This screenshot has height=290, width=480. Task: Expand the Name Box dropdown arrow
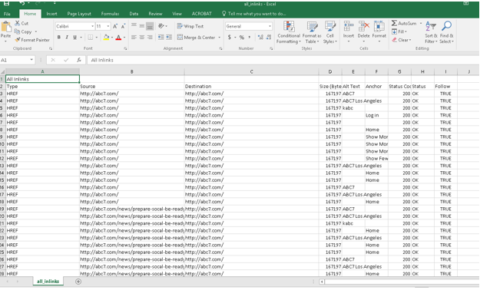click(31, 60)
